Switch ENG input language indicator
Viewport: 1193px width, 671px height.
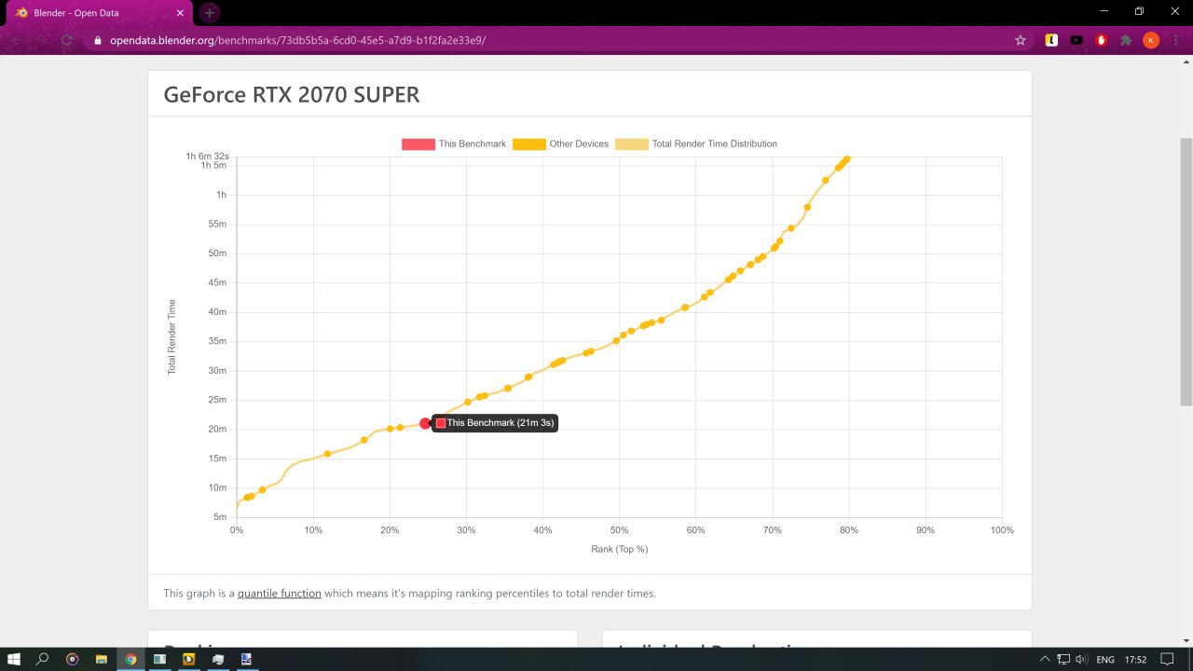click(x=1105, y=659)
